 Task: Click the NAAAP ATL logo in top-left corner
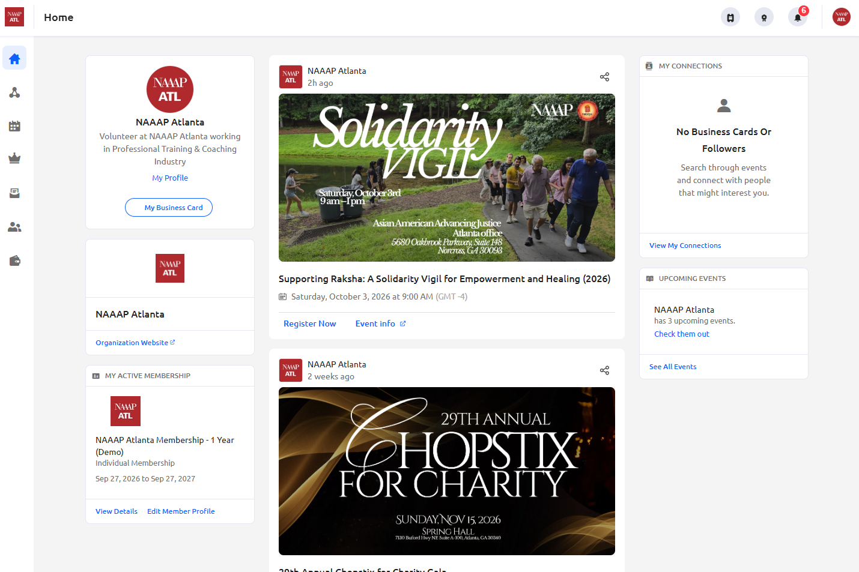tap(14, 17)
